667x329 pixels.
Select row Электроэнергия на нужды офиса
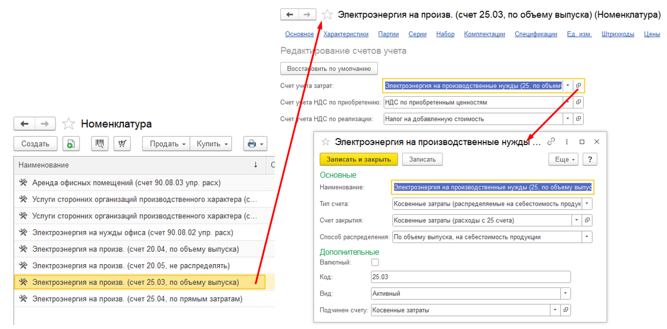(139, 233)
